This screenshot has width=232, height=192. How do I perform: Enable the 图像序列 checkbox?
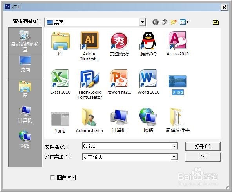click(x=53, y=177)
